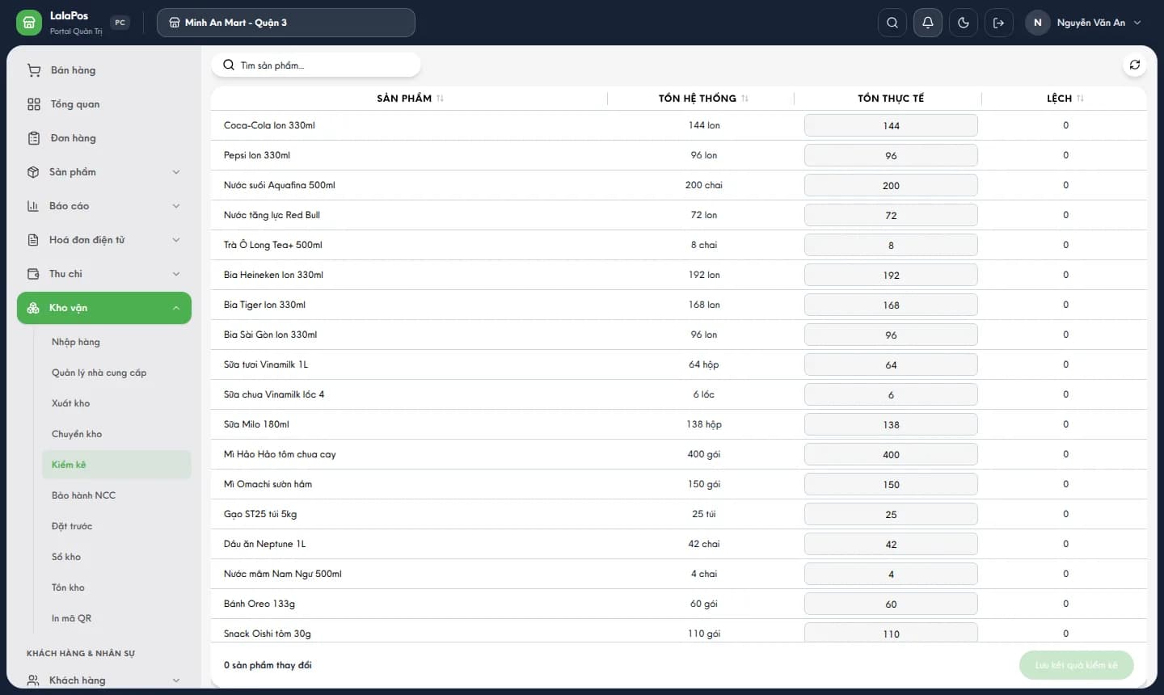Click the LalaPos store logo icon
Image resolution: width=1164 pixels, height=695 pixels.
[x=29, y=23]
